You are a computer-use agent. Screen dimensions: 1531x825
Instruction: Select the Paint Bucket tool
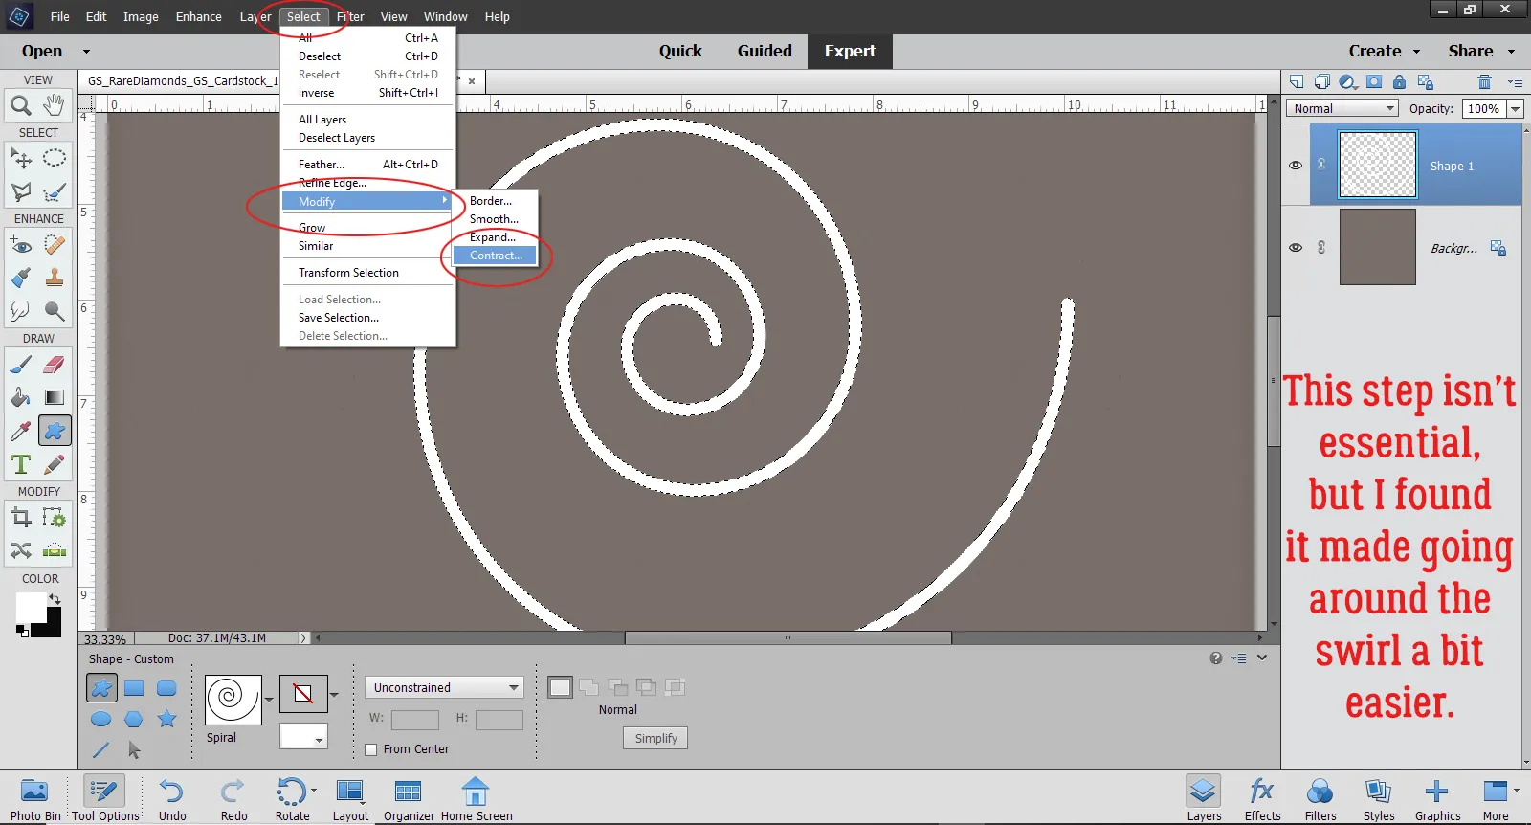pos(20,397)
